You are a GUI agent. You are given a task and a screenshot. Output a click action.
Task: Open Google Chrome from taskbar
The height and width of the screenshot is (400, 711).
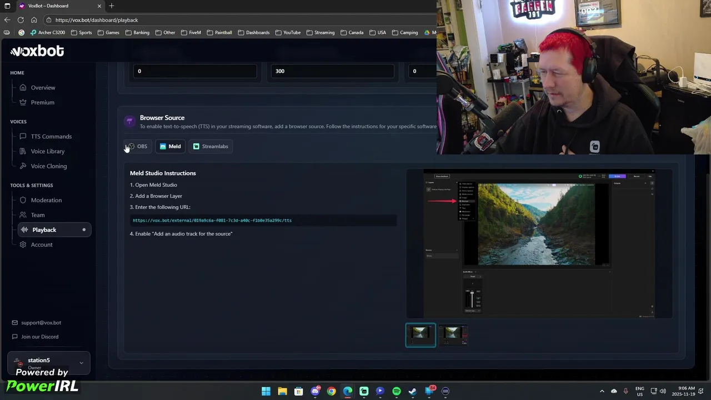(x=331, y=391)
